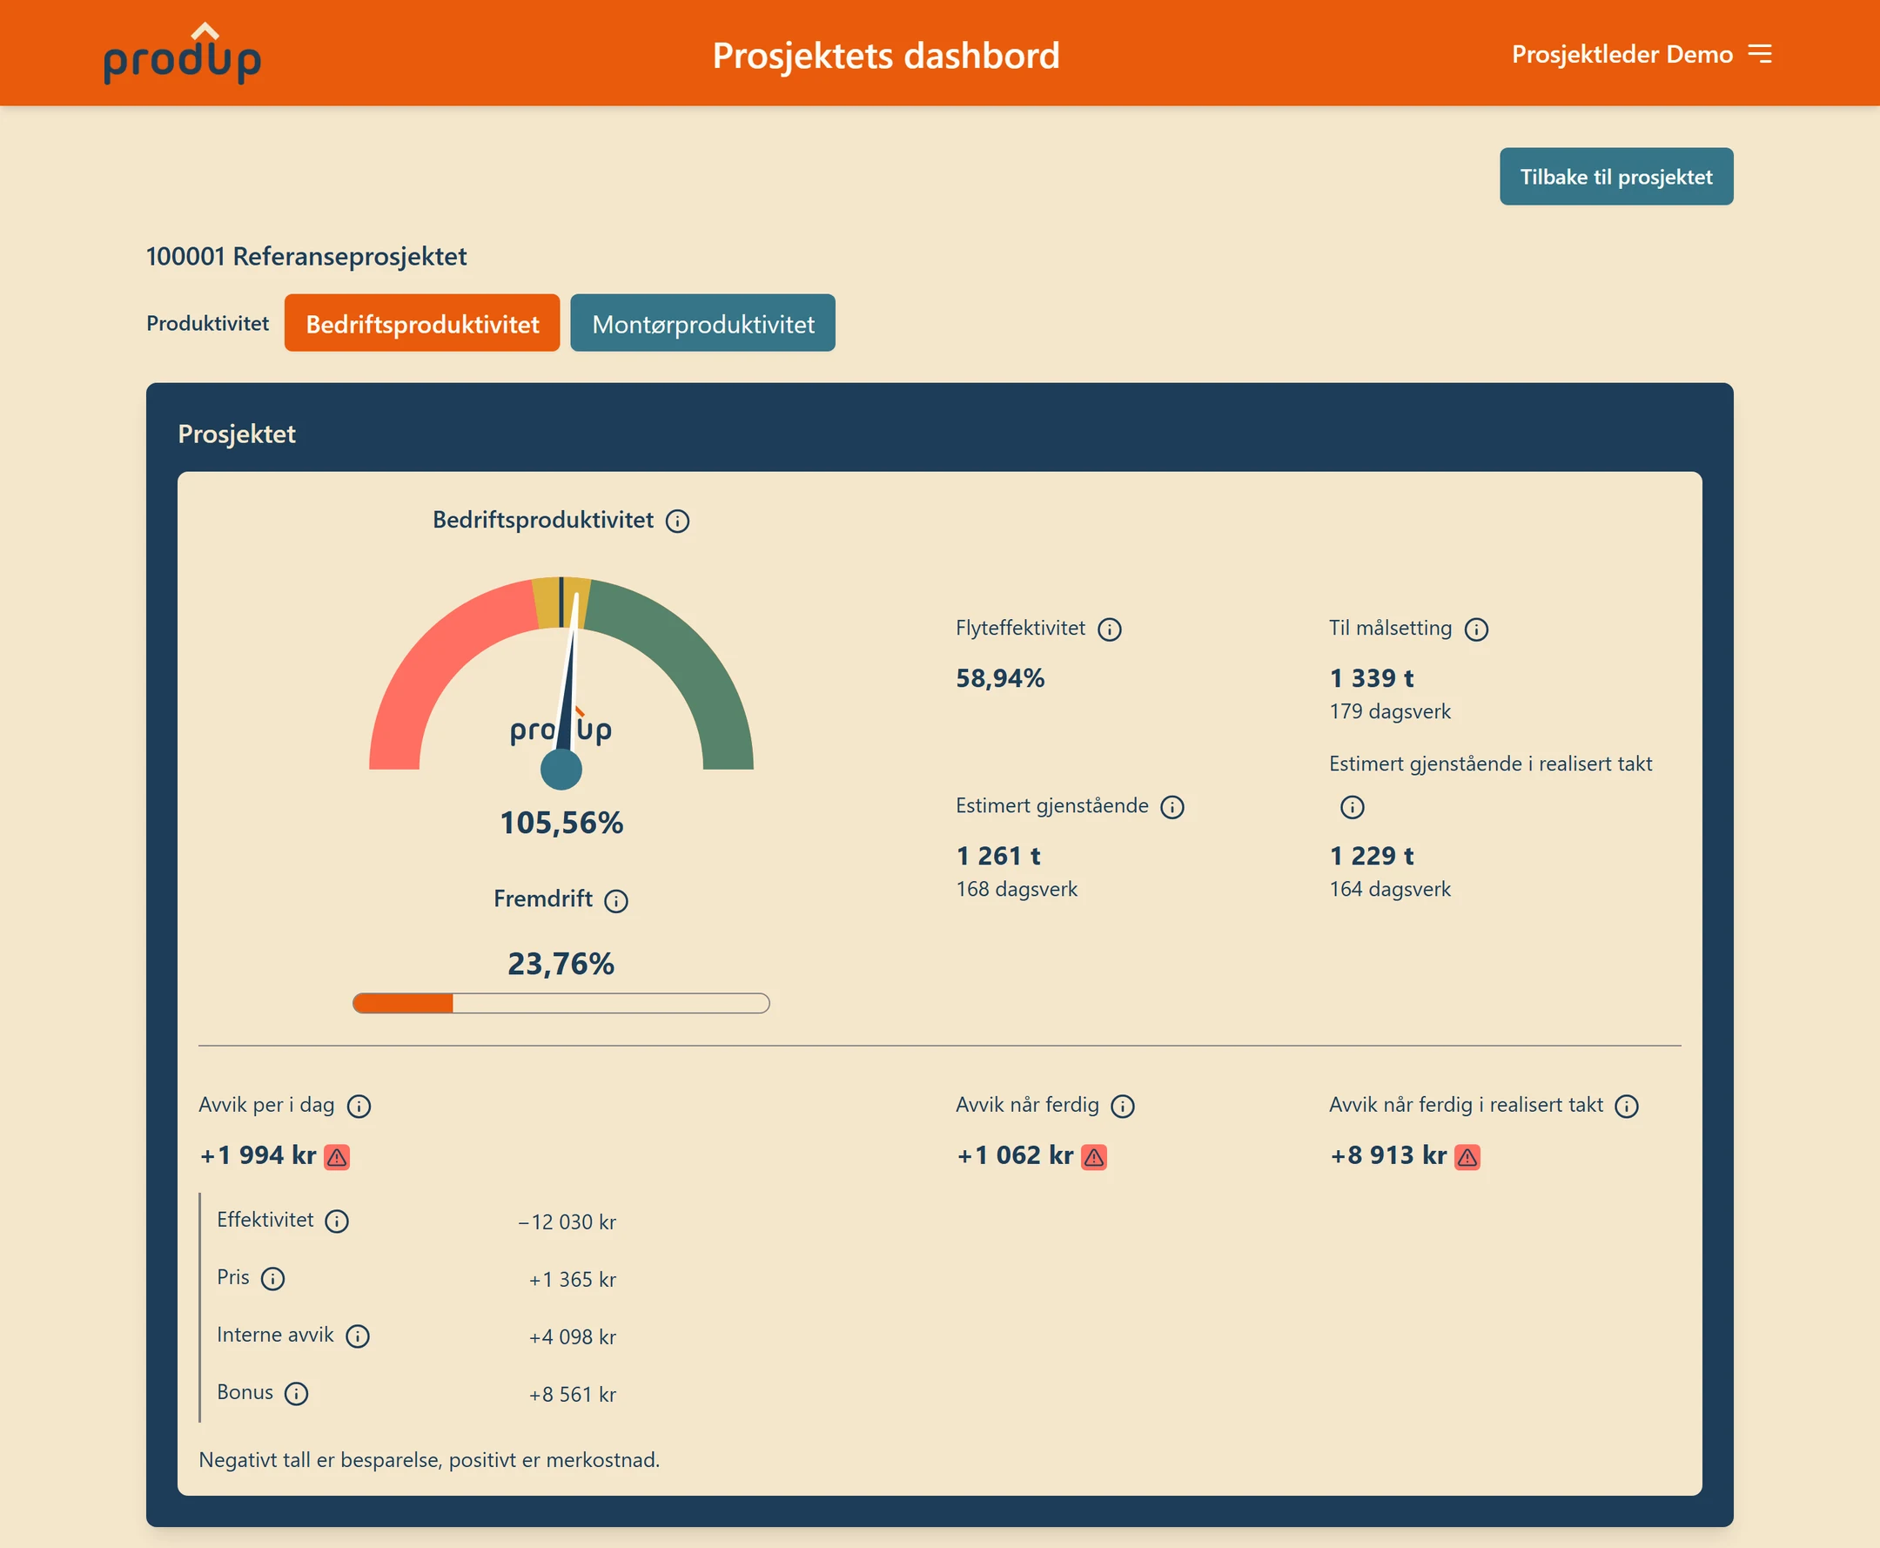Screen dimensions: 1880x1548
Task: Click the 179 dagsverk text
Action: (x=1390, y=711)
